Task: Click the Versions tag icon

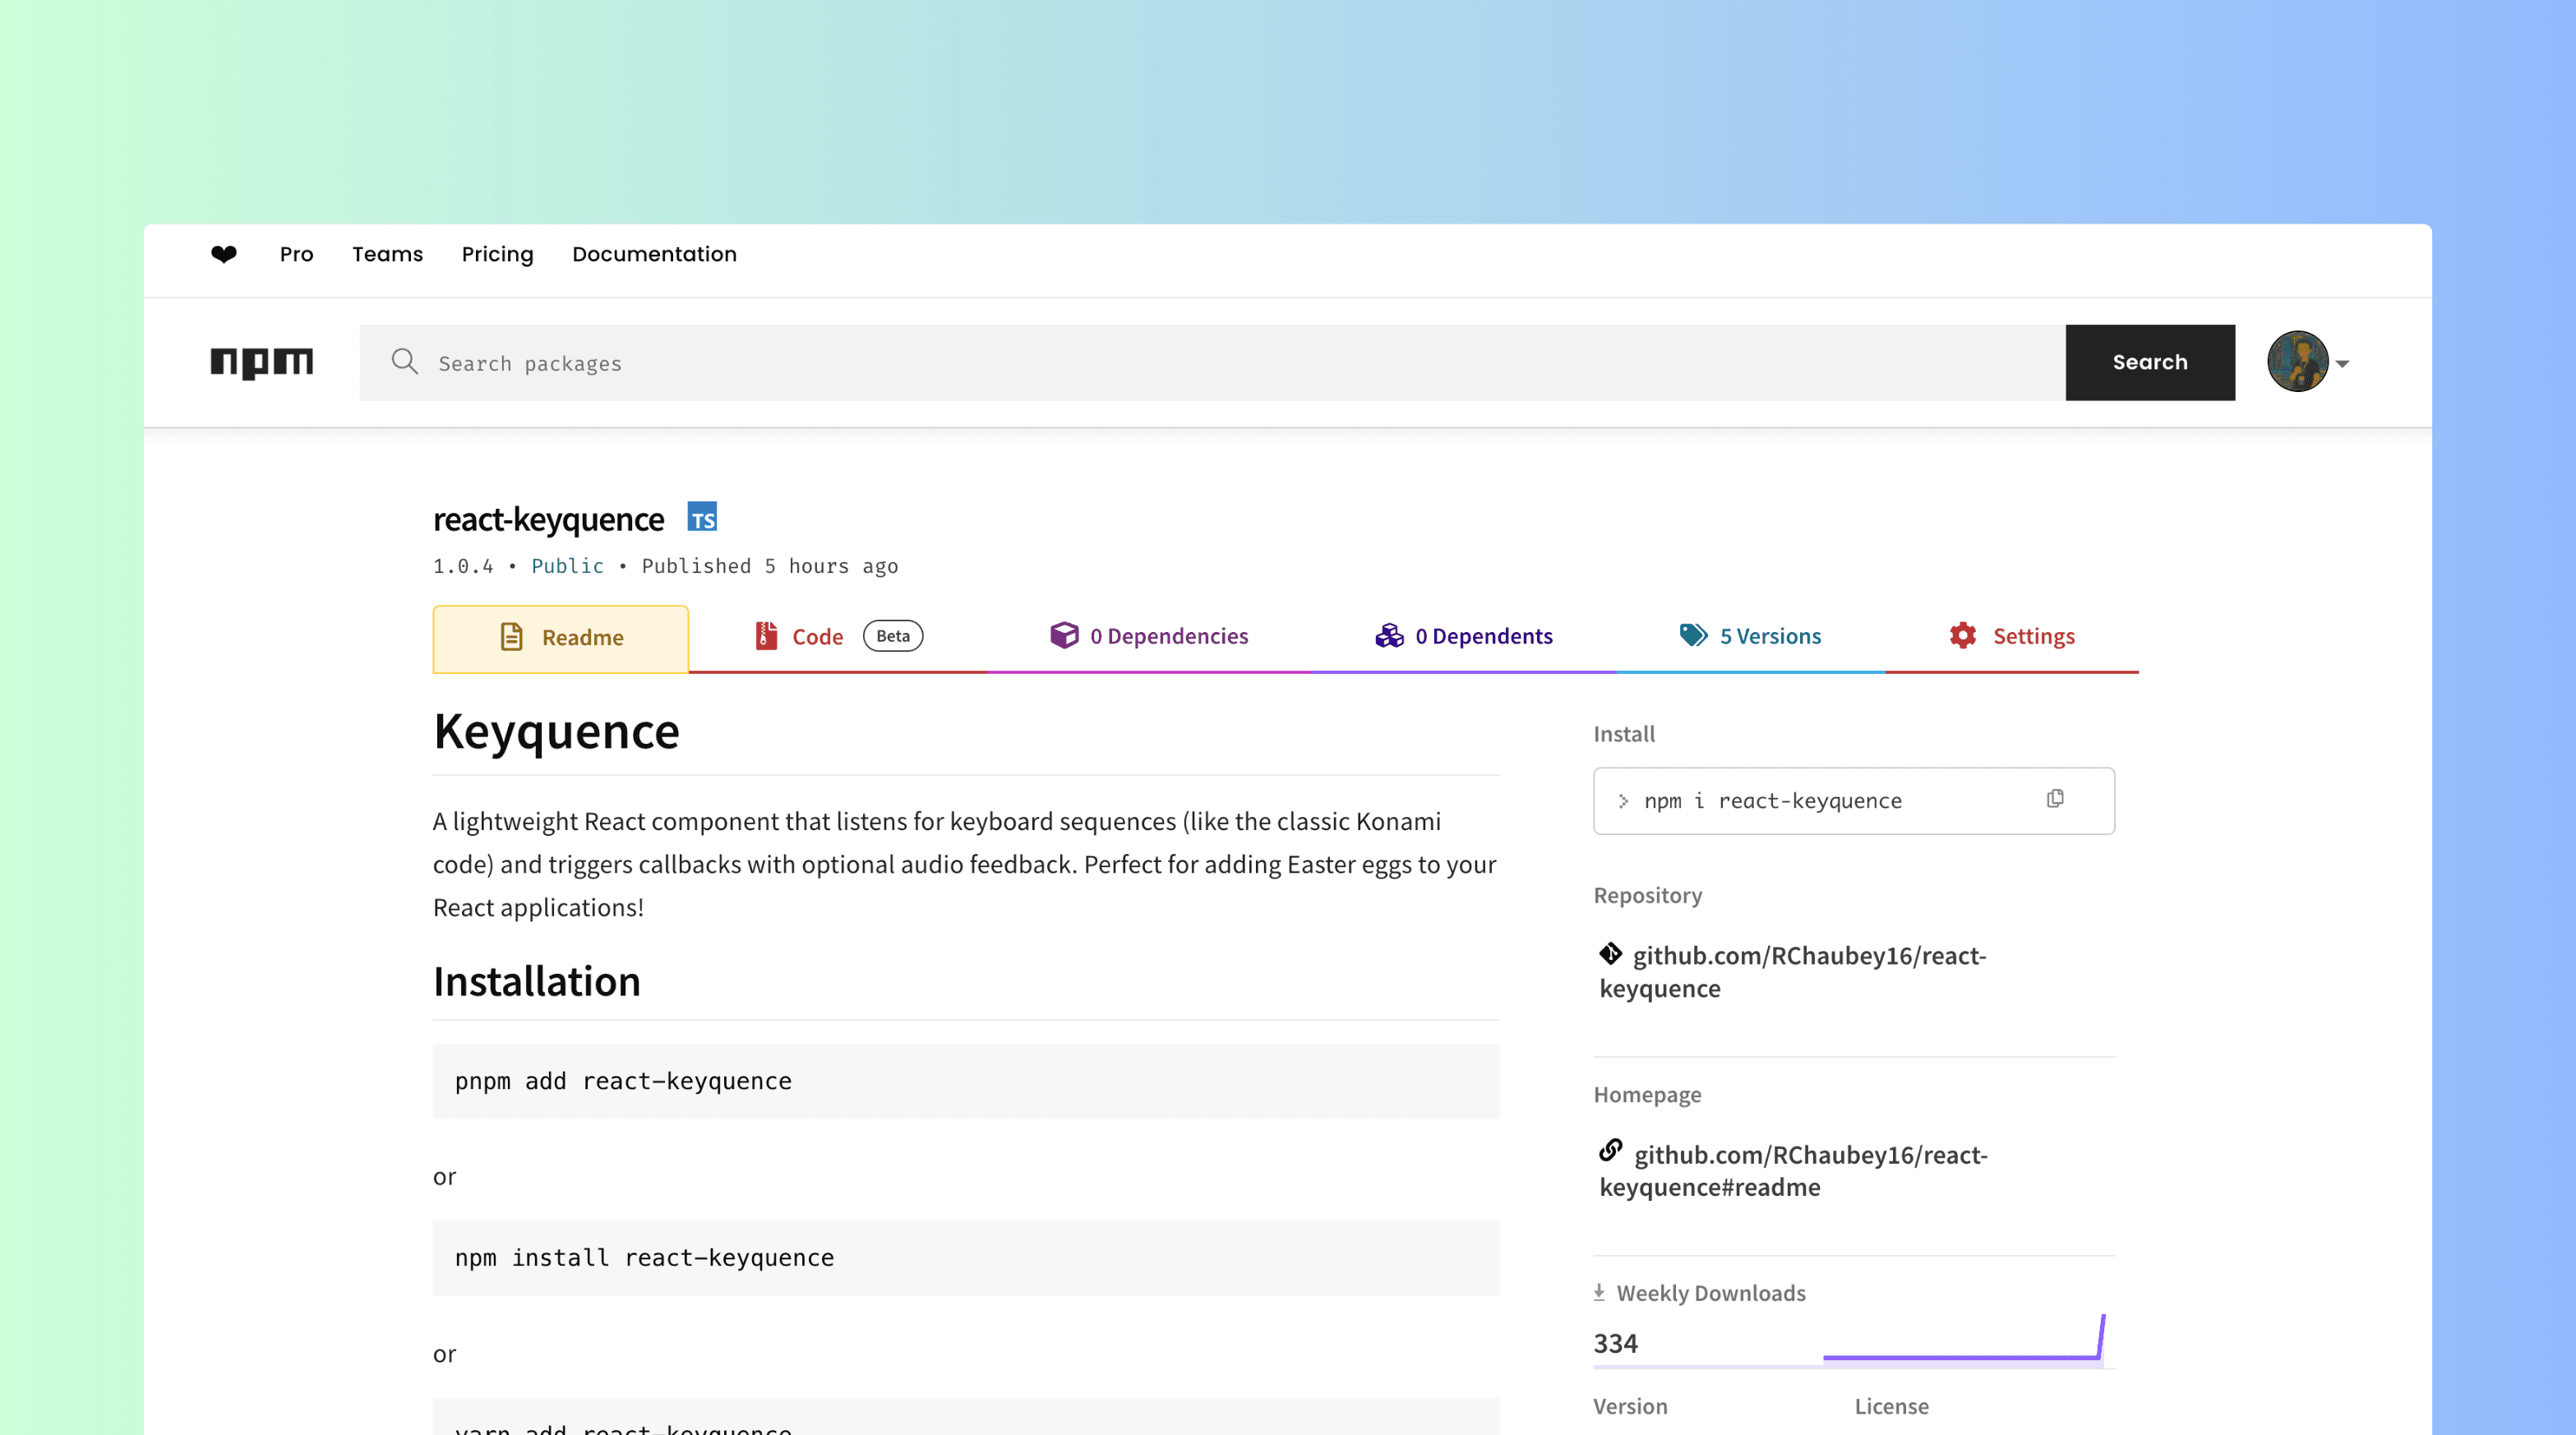Action: 1692,635
